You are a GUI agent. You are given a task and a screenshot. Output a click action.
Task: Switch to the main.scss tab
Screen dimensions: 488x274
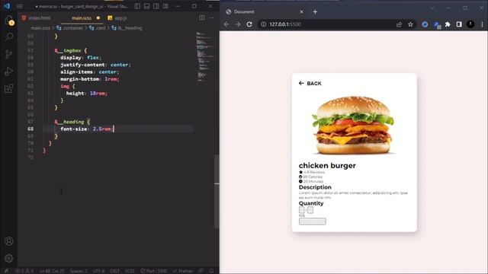[82, 18]
